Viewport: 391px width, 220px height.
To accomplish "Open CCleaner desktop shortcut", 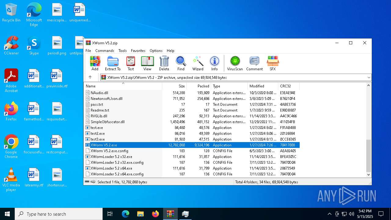I will tap(11, 46).
